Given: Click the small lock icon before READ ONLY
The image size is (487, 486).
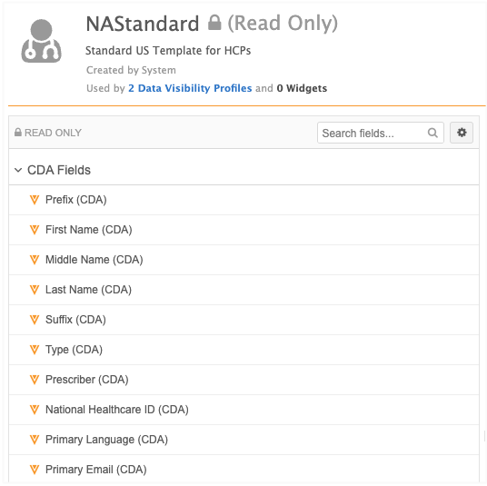Looking at the screenshot, I should (x=18, y=133).
